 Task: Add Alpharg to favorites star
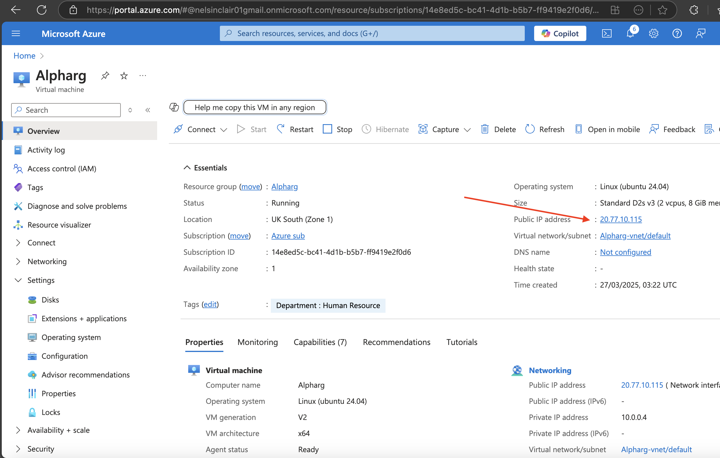(124, 76)
